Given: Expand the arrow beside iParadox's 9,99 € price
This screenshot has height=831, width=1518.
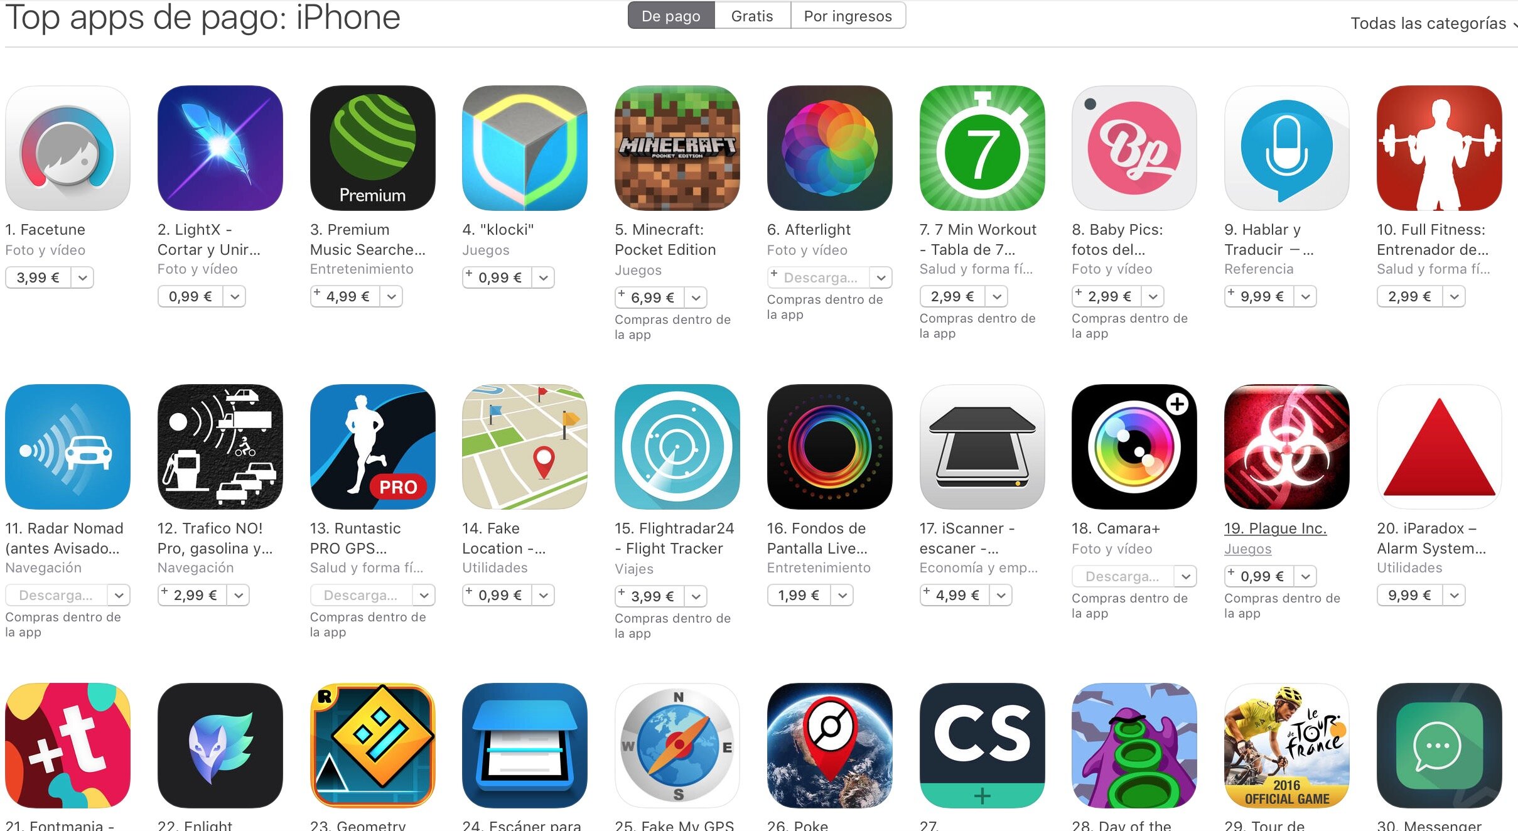Looking at the screenshot, I should 1454,595.
